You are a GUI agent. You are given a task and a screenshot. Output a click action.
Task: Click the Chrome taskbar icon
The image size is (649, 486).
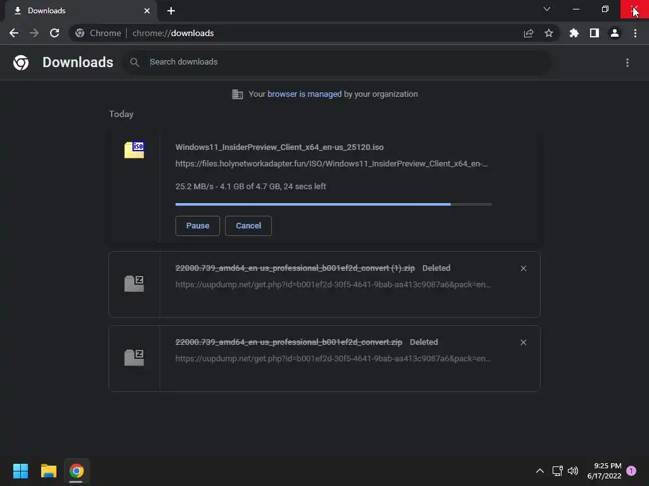[76, 471]
